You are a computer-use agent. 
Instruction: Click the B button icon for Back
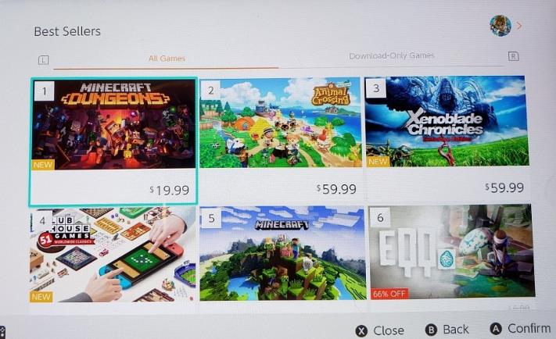431,330
